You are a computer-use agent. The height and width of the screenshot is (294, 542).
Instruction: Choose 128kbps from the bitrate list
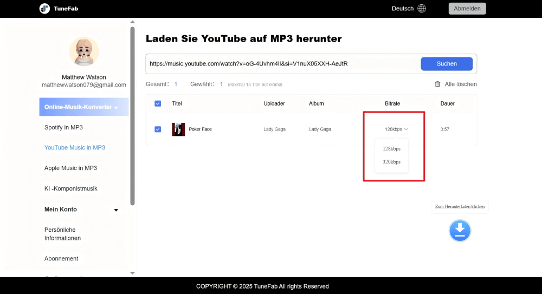[391, 148]
